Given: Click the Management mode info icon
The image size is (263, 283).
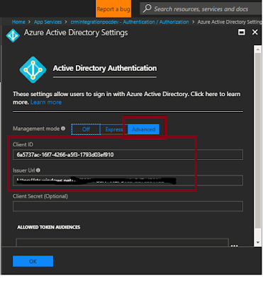Looking at the screenshot, I should (63, 129).
